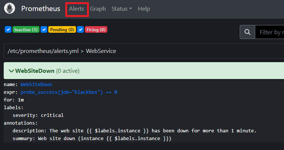Viewport: 284px width, 150px height.
Task: Uncheck the Inactive alerts checkbox
Action: pos(8,29)
